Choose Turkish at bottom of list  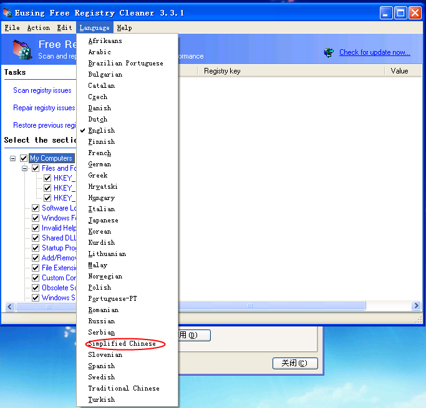[x=127, y=399]
